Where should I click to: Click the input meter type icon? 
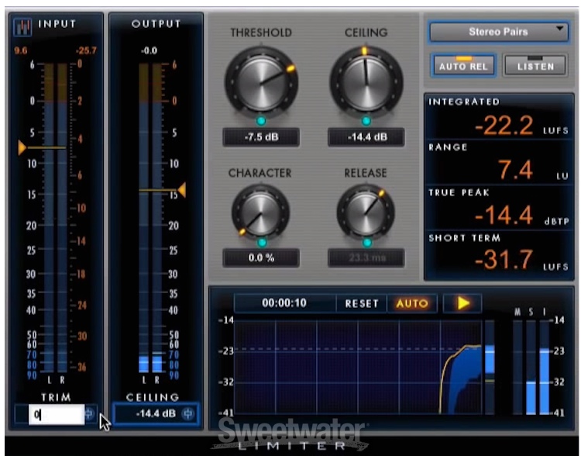point(22,26)
